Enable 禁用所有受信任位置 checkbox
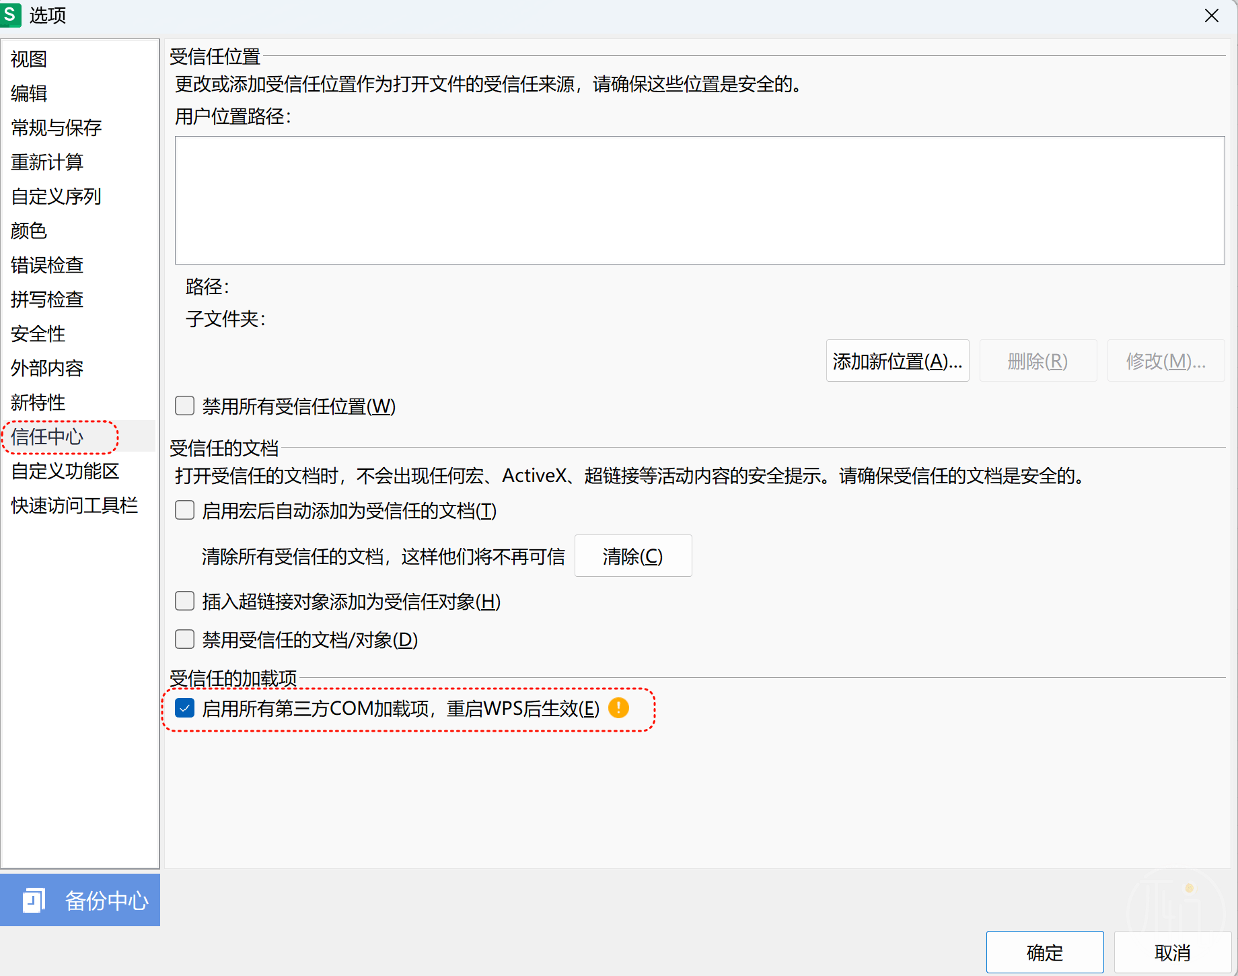 point(184,406)
